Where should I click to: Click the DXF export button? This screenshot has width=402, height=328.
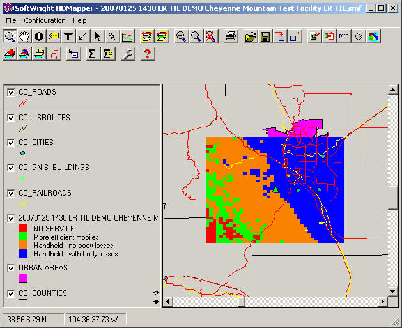[344, 36]
